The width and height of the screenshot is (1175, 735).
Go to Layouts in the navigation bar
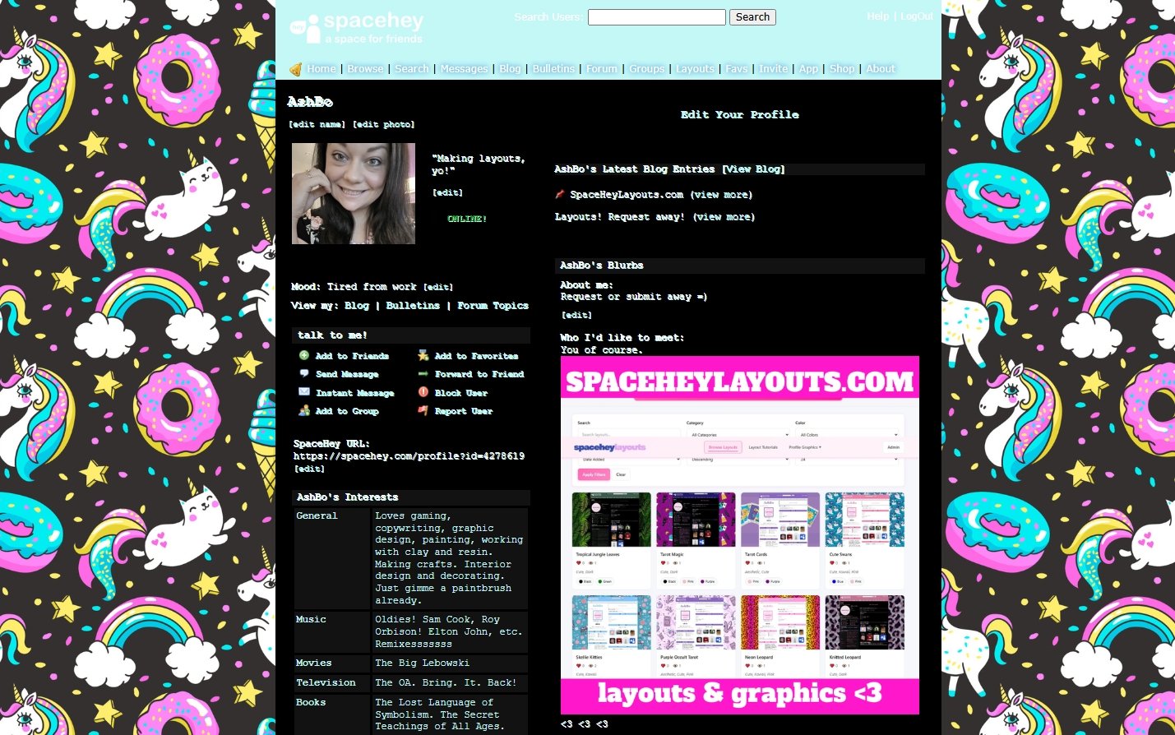(x=695, y=69)
